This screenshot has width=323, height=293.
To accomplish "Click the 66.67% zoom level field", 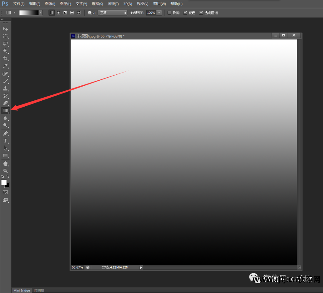I will (77, 267).
